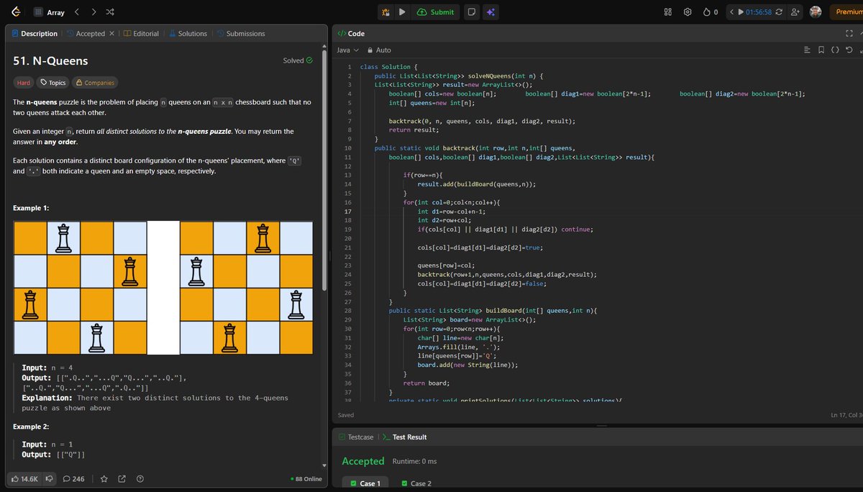Submit the solution
The height and width of the screenshot is (492, 863).
click(x=436, y=12)
